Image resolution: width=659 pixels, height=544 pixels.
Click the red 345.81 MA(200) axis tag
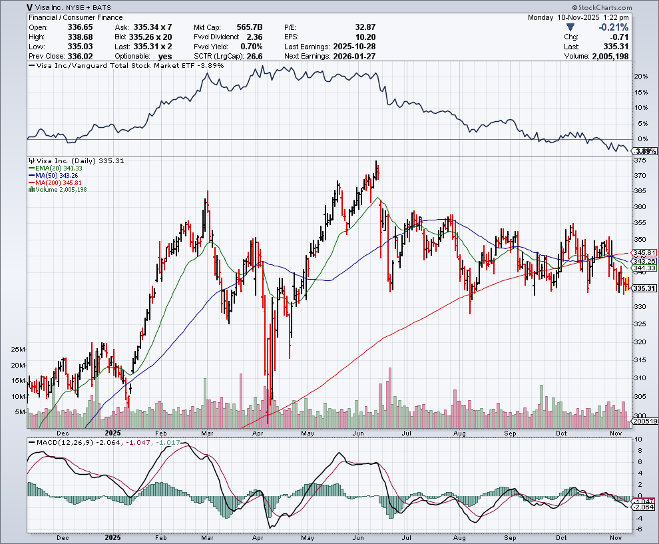644,253
